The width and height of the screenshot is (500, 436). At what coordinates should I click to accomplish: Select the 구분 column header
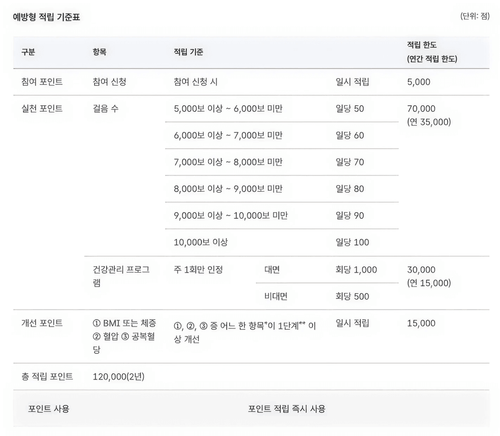(28, 53)
